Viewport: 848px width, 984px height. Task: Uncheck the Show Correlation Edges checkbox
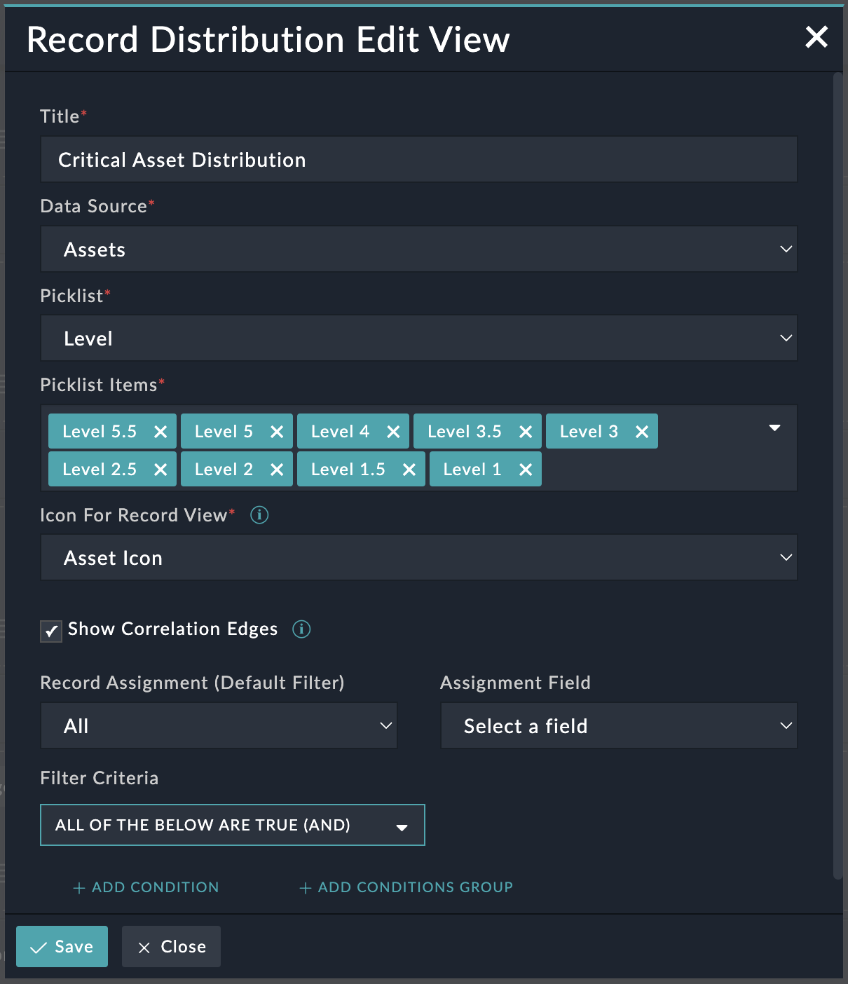[51, 631]
